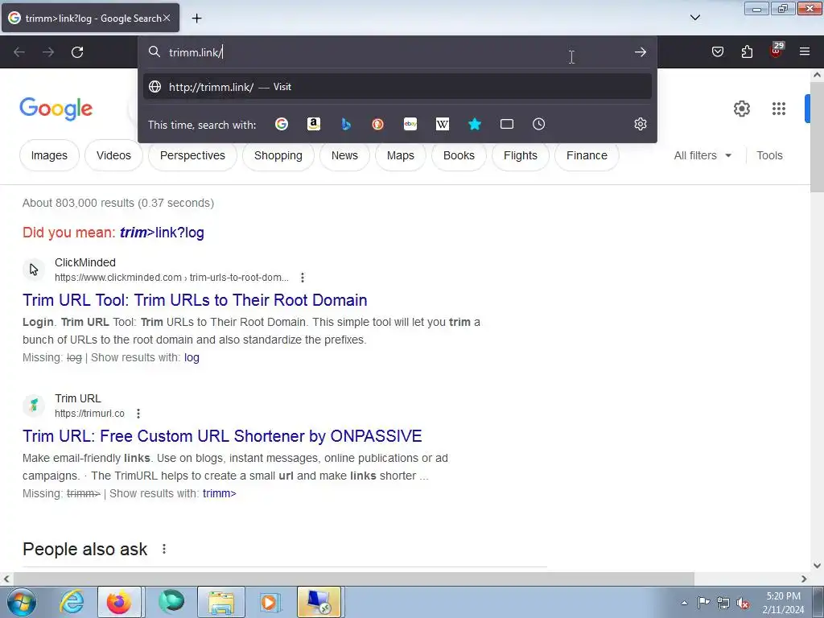Reload the current page
824x618 pixels.
77,52
